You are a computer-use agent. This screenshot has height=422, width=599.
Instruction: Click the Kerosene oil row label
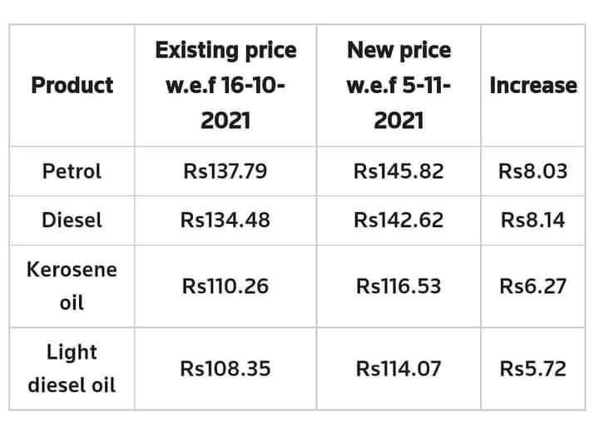click(72, 286)
